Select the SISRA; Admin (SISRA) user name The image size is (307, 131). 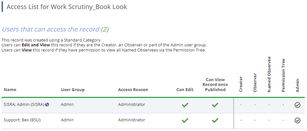24,105
